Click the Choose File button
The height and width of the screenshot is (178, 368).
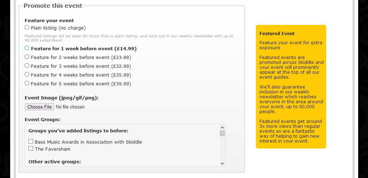(x=39, y=107)
